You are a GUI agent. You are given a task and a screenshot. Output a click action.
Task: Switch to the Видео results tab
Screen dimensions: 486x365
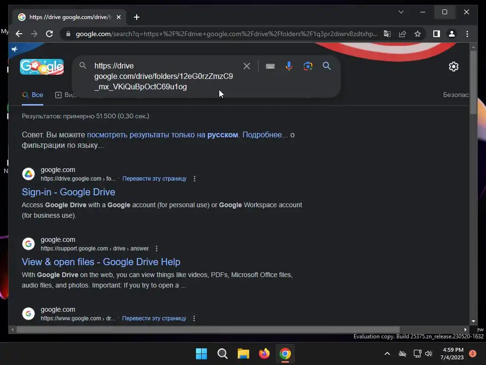click(65, 95)
